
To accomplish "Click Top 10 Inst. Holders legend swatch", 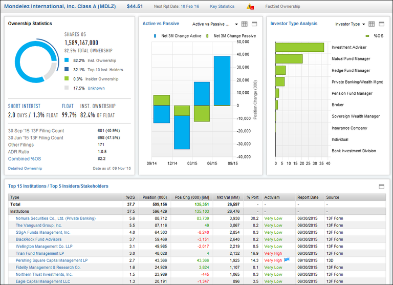I will pos(67,69).
